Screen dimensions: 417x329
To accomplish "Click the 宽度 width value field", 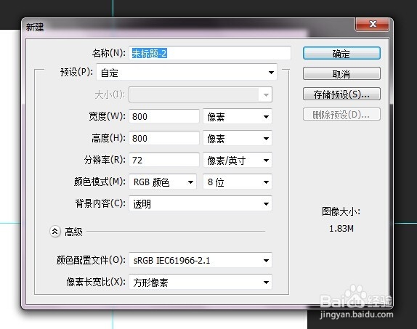I will [164, 116].
